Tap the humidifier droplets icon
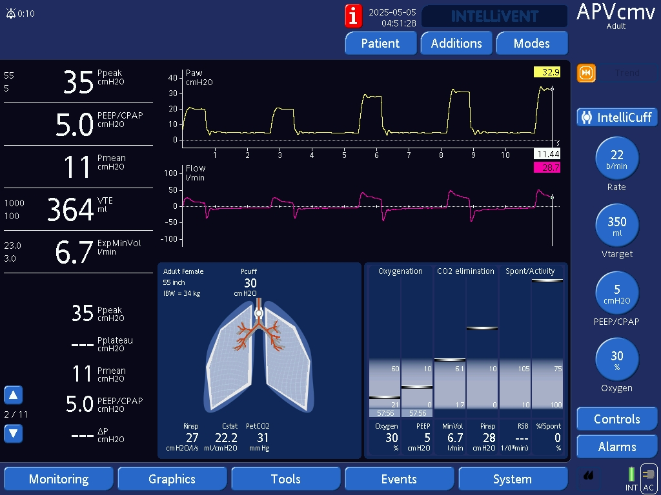Screen dimensions: 661x495 click(x=588, y=476)
